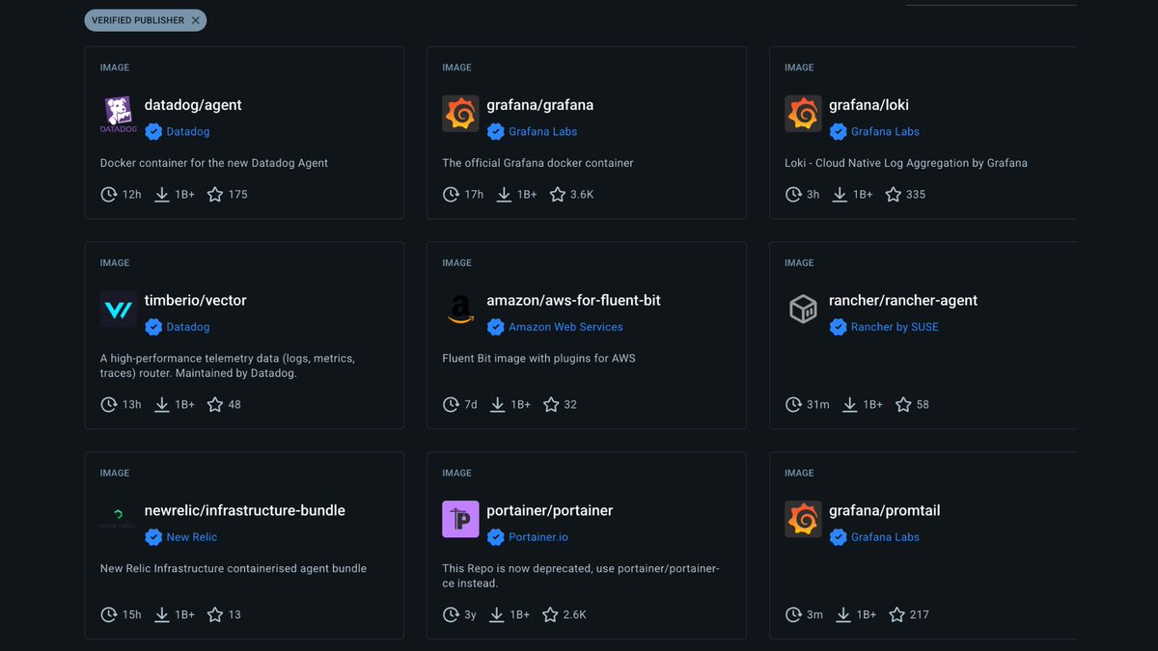Click 'A high-performance telemetry data' description
This screenshot has width=1158, height=651.
pos(228,366)
